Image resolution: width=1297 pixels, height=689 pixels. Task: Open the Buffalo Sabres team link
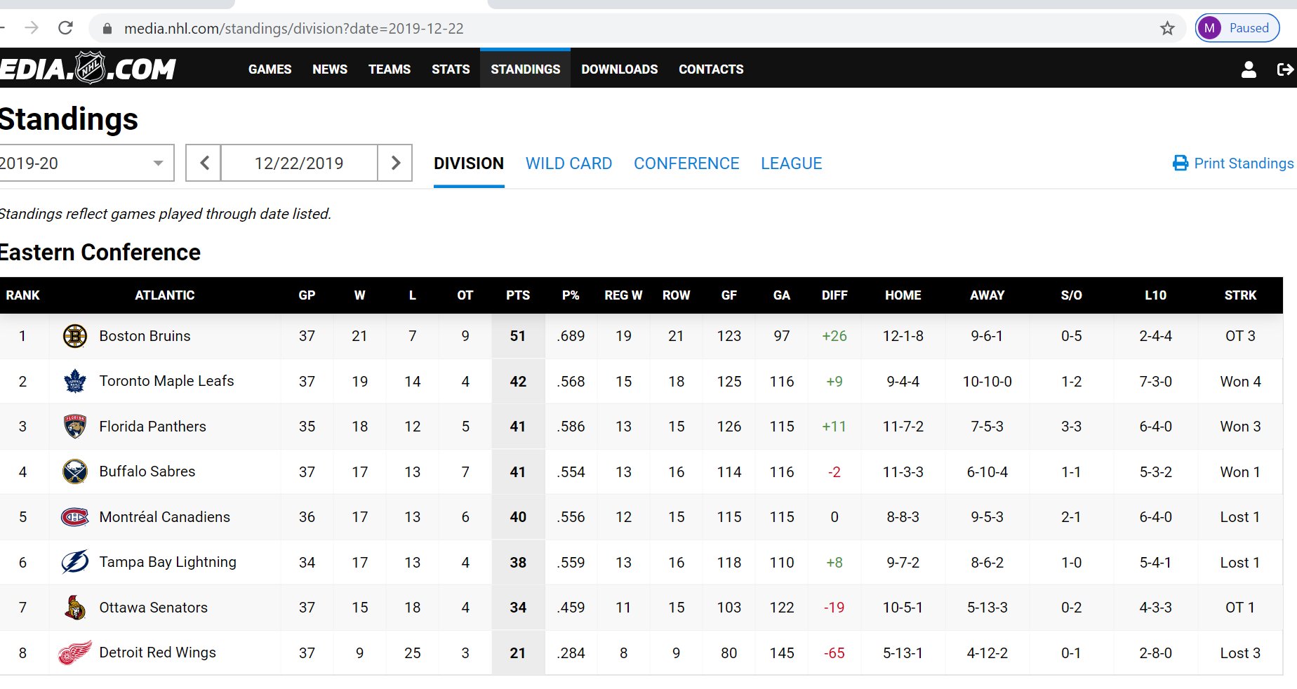click(x=147, y=471)
